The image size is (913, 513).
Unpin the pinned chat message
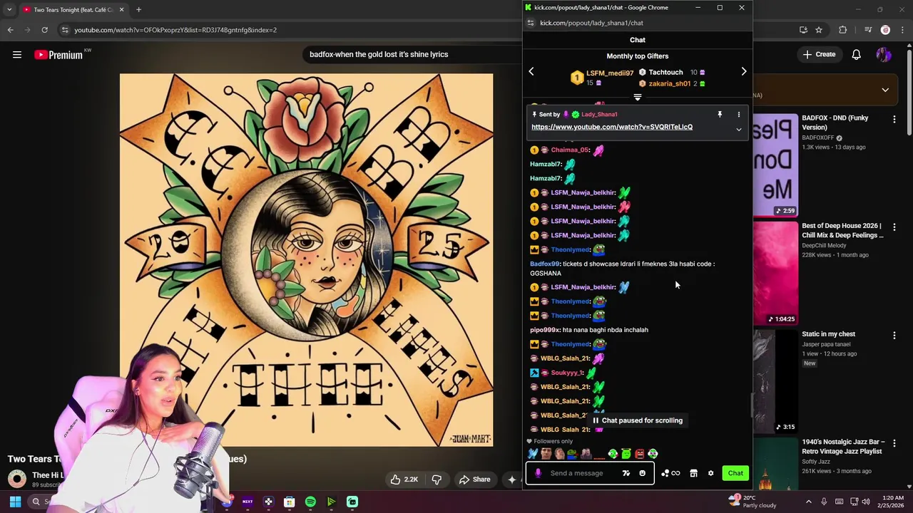coord(720,114)
